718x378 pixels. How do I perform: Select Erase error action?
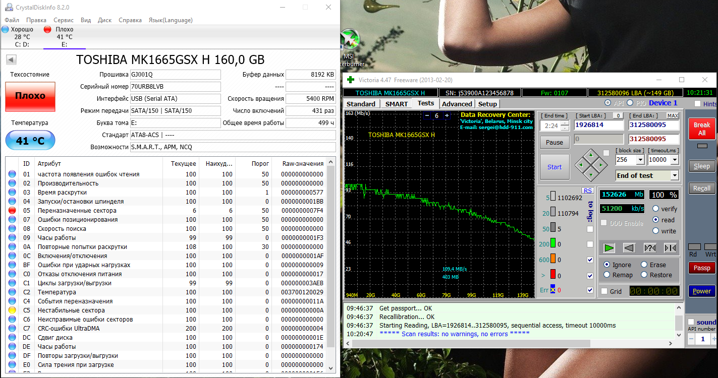[x=644, y=265]
